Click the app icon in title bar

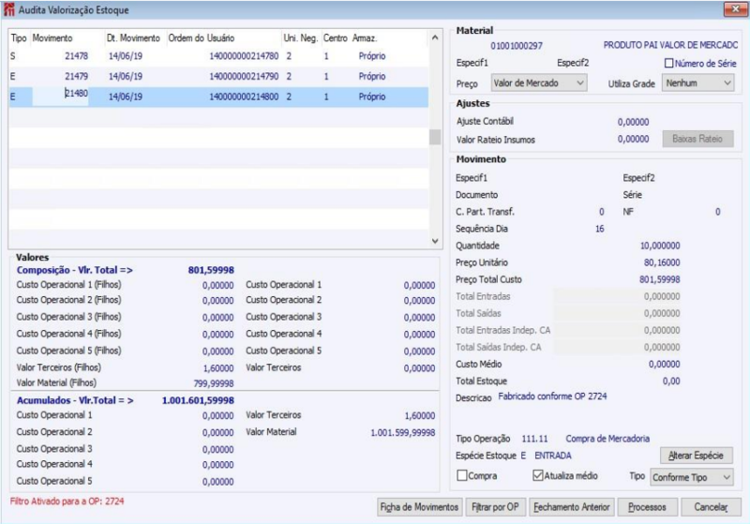(x=9, y=10)
